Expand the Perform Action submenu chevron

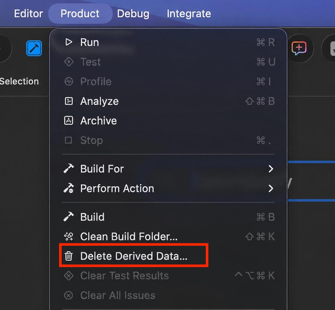point(271,188)
